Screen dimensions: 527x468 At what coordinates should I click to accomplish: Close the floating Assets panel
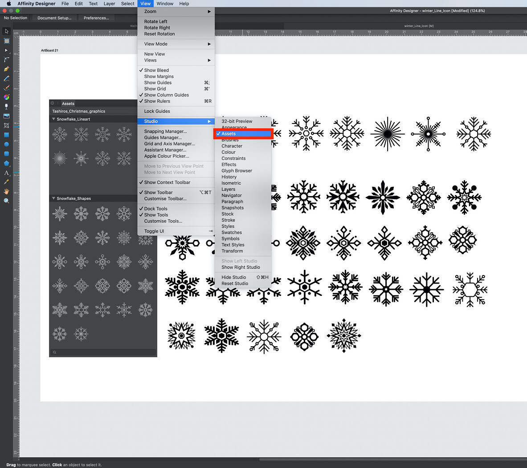53,103
